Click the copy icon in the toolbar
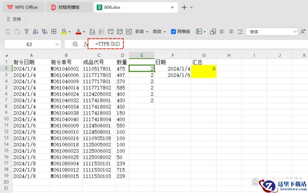Screen dimensions: 308x193 tap(8, 32)
